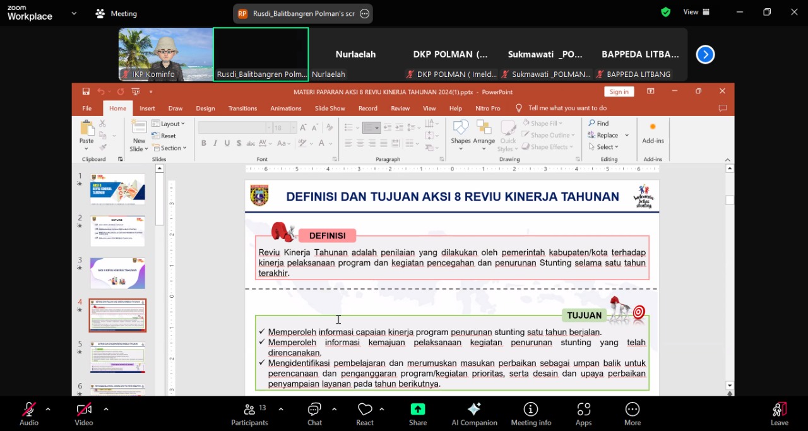The width and height of the screenshot is (808, 431).
Task: Click Find in the Editing group
Action: pyautogui.click(x=598, y=123)
